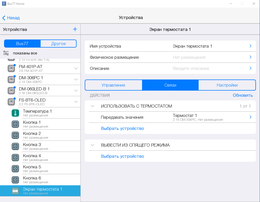This screenshot has width=260, height=202.
Task: Click the FS-BT6-OLED chip icon
Action: pos(11,102)
